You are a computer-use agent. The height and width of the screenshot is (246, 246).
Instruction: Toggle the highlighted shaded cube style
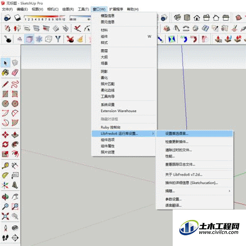point(29,39)
